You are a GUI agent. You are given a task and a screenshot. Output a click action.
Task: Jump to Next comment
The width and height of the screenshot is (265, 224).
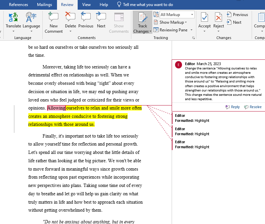pyautogui.click(x=101, y=17)
